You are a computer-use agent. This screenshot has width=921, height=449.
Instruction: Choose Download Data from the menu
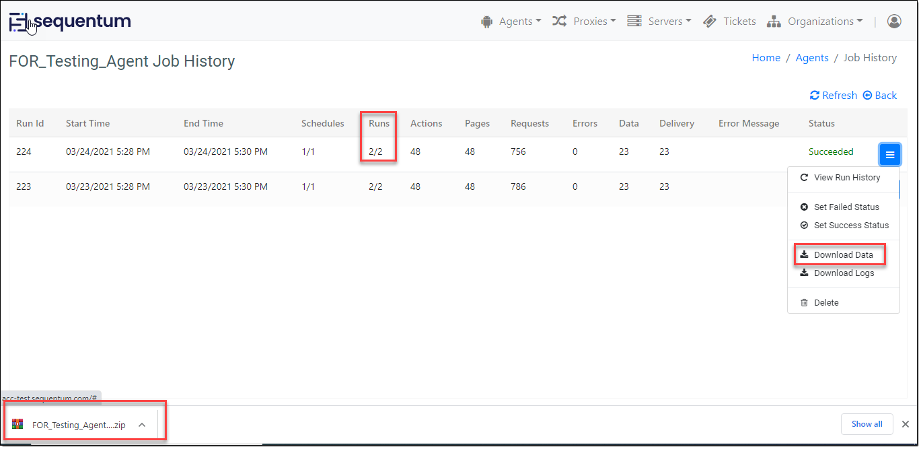tap(843, 255)
